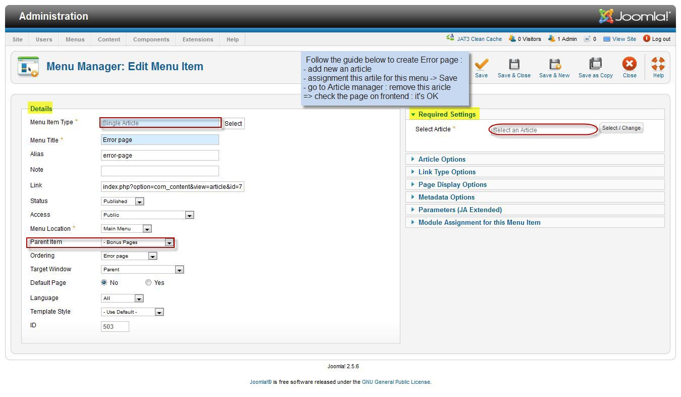Click the Save & Close toolbar icon
Screen dimensions: 681x397
click(x=514, y=65)
